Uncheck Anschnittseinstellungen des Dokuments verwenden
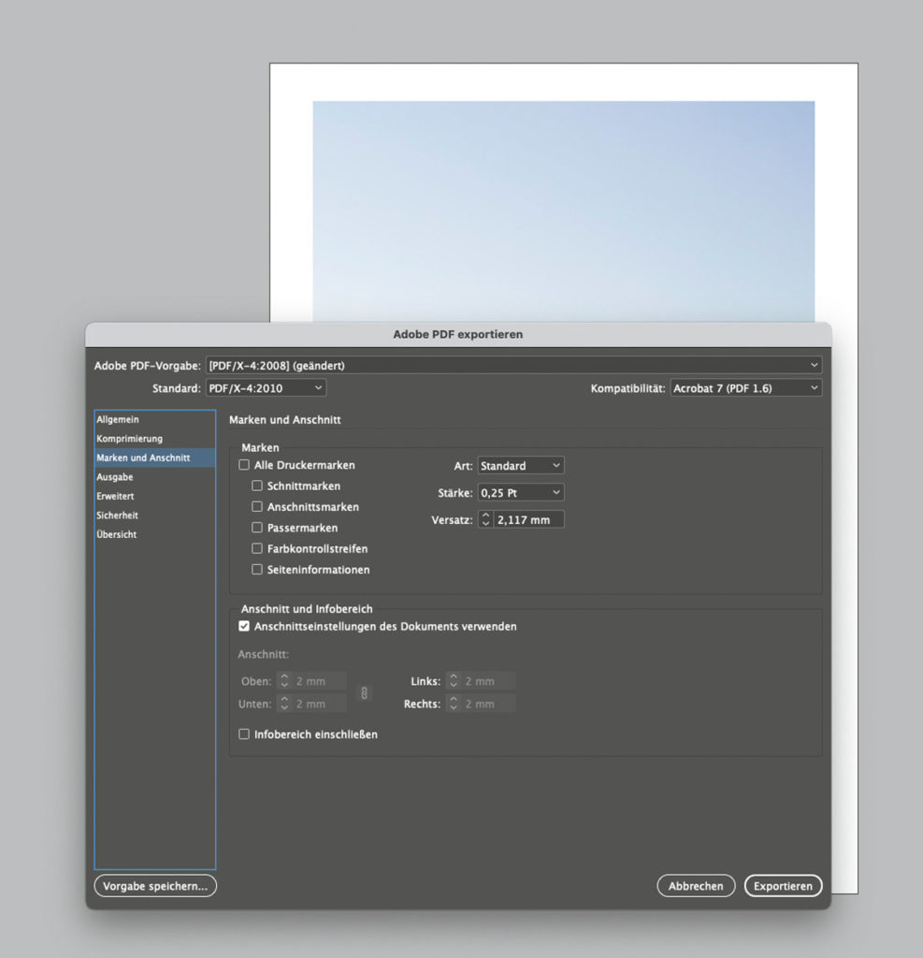This screenshot has height=958, width=923. [x=244, y=626]
